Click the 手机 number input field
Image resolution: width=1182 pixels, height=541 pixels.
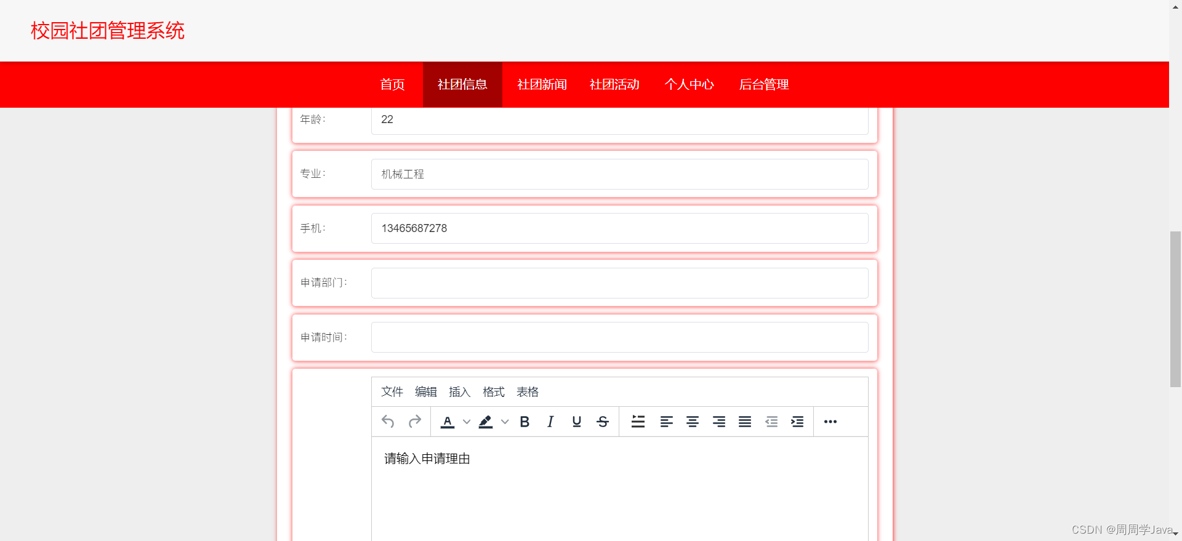(x=619, y=228)
